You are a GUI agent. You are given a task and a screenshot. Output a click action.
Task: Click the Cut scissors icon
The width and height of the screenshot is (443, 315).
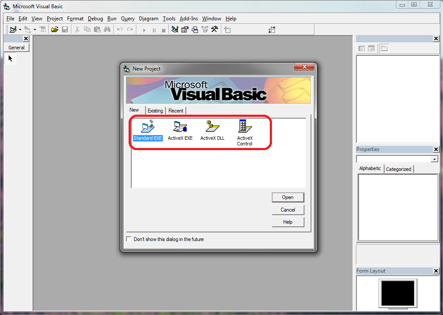(x=77, y=29)
